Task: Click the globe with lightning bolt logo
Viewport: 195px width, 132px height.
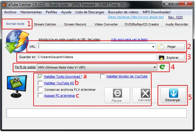Action: point(17,42)
